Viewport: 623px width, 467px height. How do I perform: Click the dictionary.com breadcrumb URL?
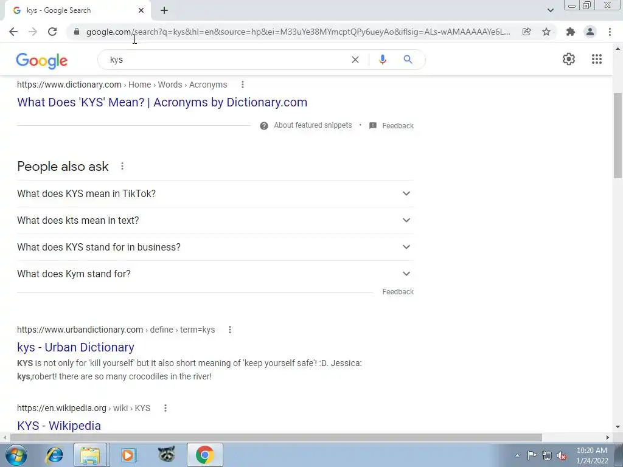tap(122, 85)
